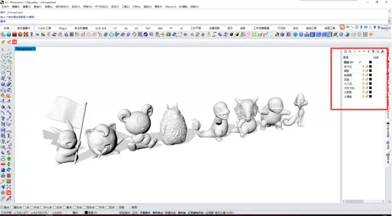Click the 材质 column header in layers panel

376,58
